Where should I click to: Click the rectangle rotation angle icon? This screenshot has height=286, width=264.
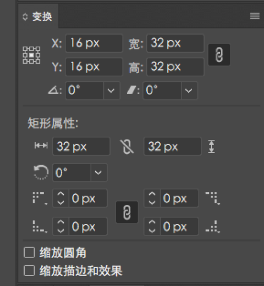41,172
